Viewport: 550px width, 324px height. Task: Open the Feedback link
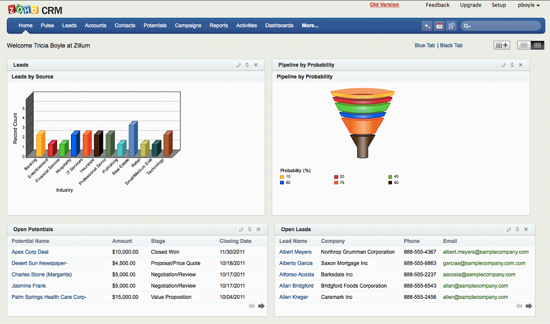[438, 5]
